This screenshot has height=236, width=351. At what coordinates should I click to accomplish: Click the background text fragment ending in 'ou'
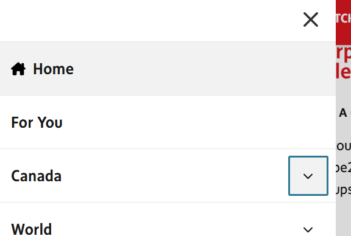point(344,146)
